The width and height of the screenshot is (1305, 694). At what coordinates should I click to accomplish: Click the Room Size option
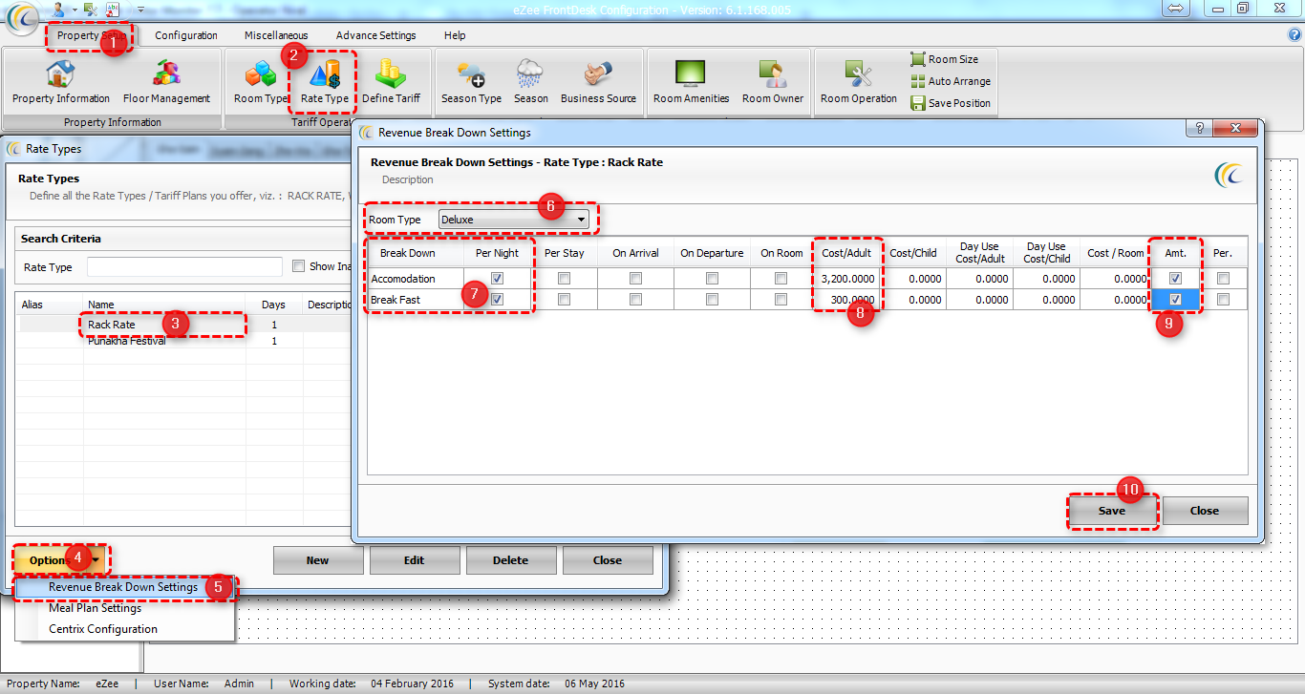click(x=945, y=59)
